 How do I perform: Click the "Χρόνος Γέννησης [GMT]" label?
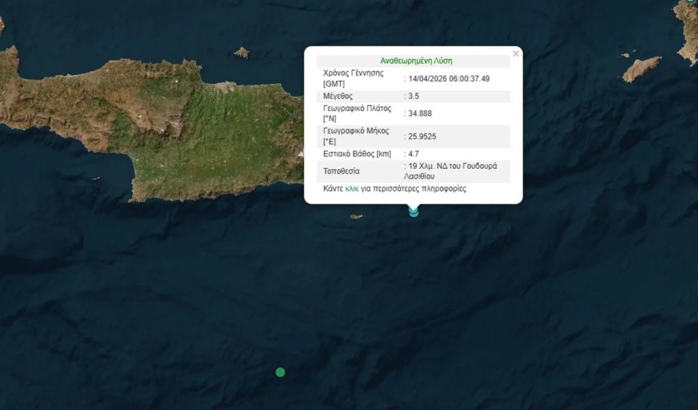coord(353,78)
